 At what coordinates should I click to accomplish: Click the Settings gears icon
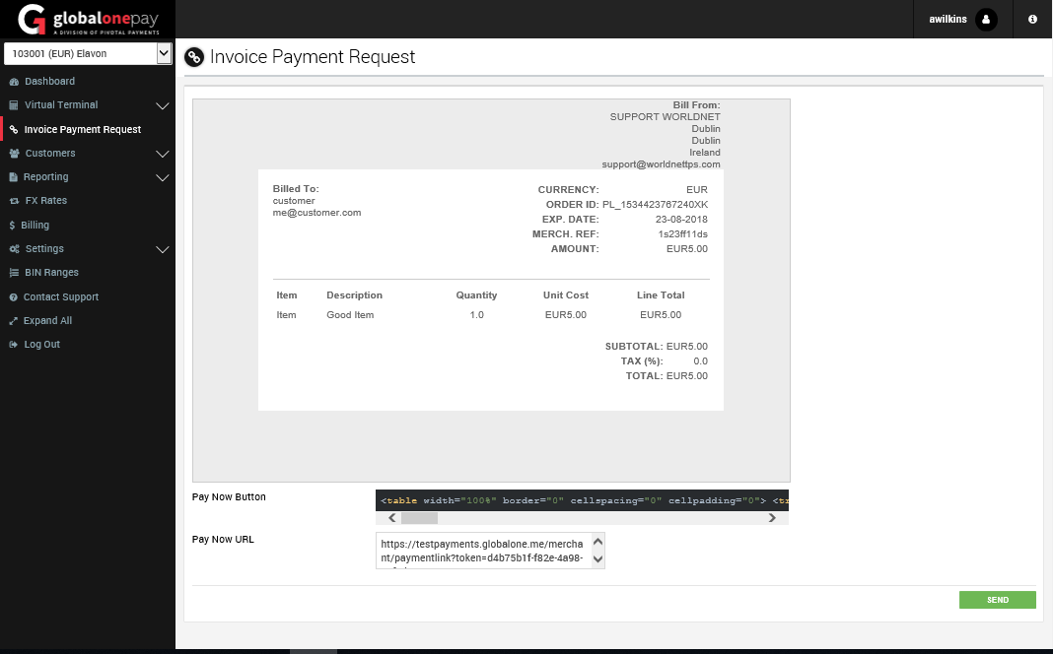click(x=14, y=249)
